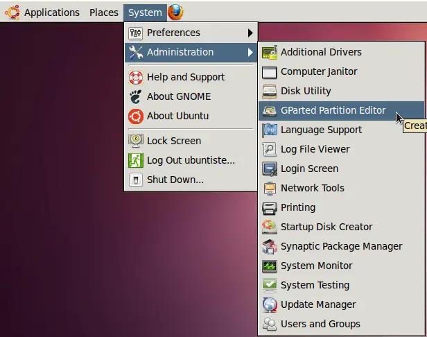The width and height of the screenshot is (427, 337).
Task: Click the Lock Screen monitor icon
Action: tap(135, 141)
